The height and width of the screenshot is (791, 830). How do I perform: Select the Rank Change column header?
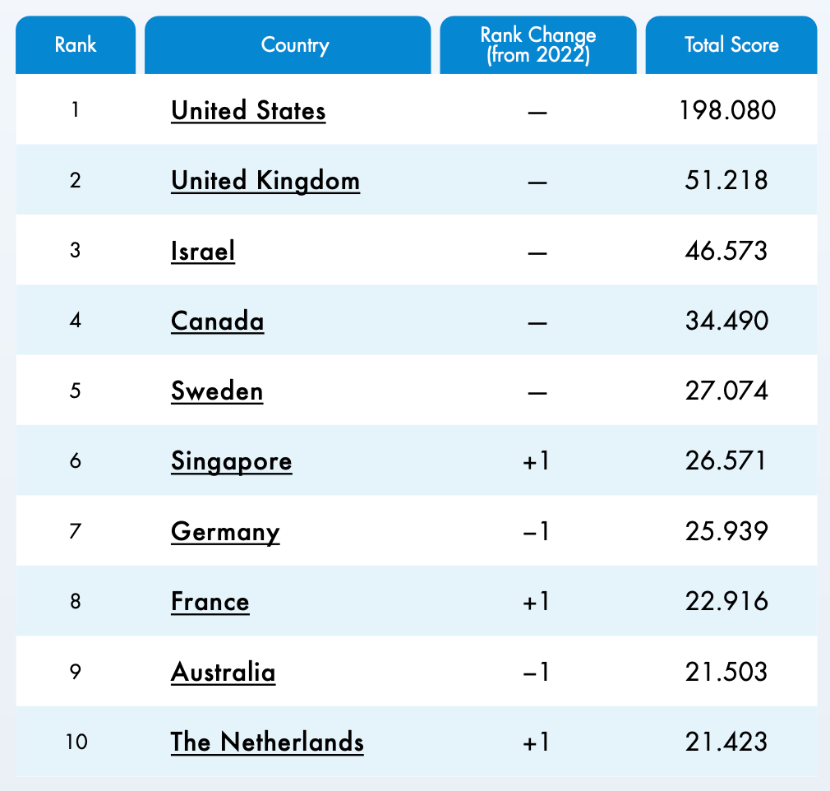538,44
